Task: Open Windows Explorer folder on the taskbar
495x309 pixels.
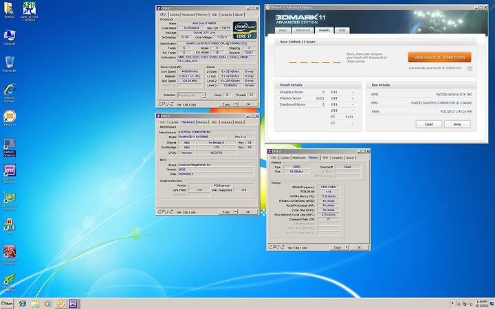Action: (35, 304)
